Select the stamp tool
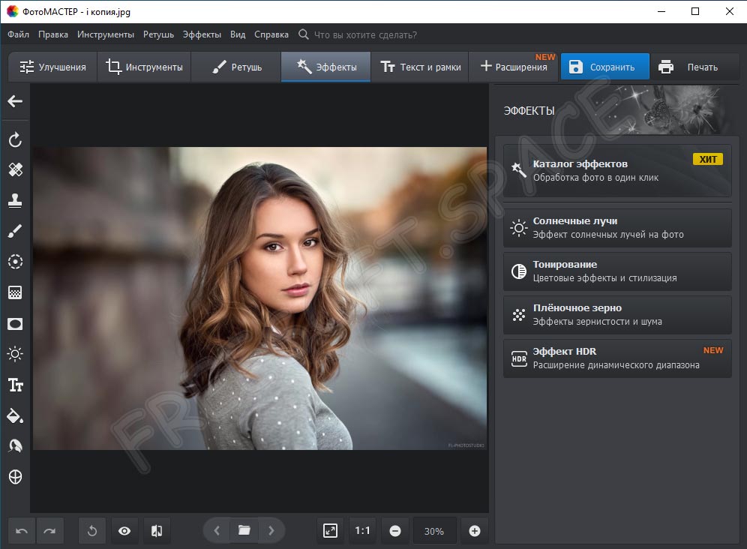 [15, 200]
